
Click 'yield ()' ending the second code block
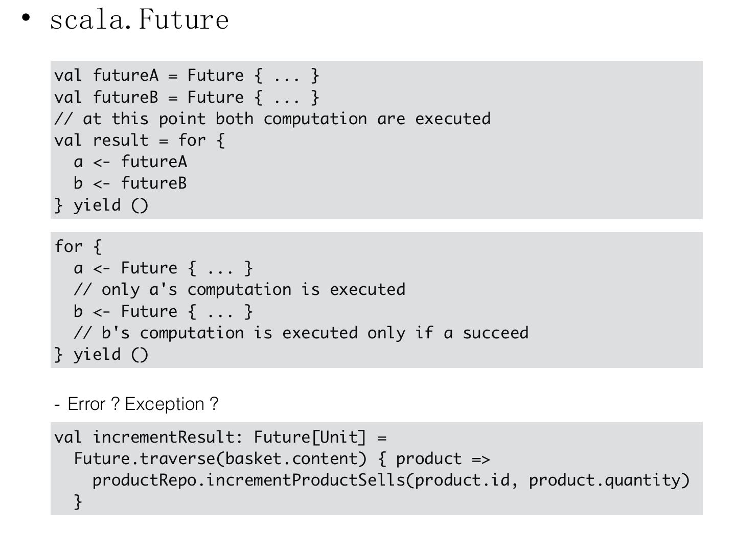click(102, 355)
